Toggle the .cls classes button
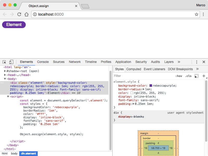Viewport: 208px width, 156px height. pos(188,76)
